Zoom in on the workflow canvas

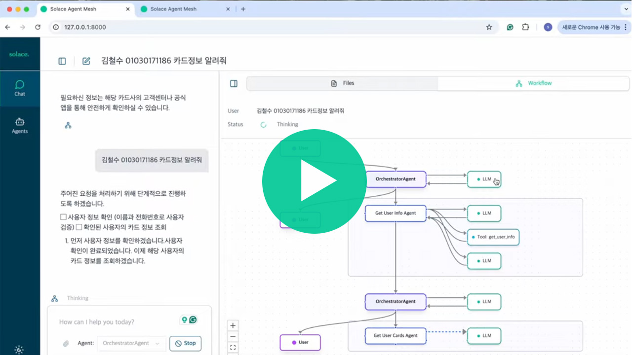233,325
